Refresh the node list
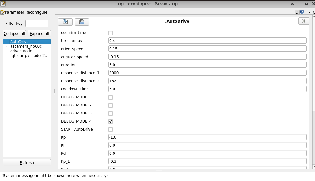The width and height of the screenshot is (315, 181). (x=27, y=163)
